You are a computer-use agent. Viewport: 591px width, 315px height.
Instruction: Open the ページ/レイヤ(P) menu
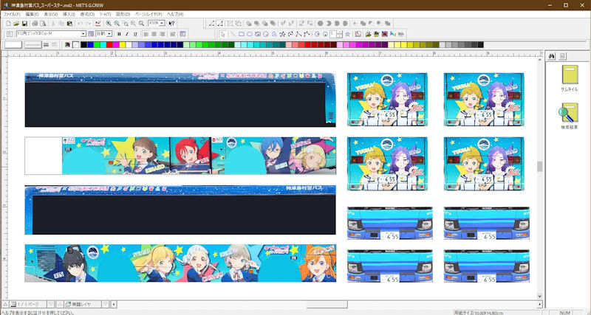coord(148,14)
